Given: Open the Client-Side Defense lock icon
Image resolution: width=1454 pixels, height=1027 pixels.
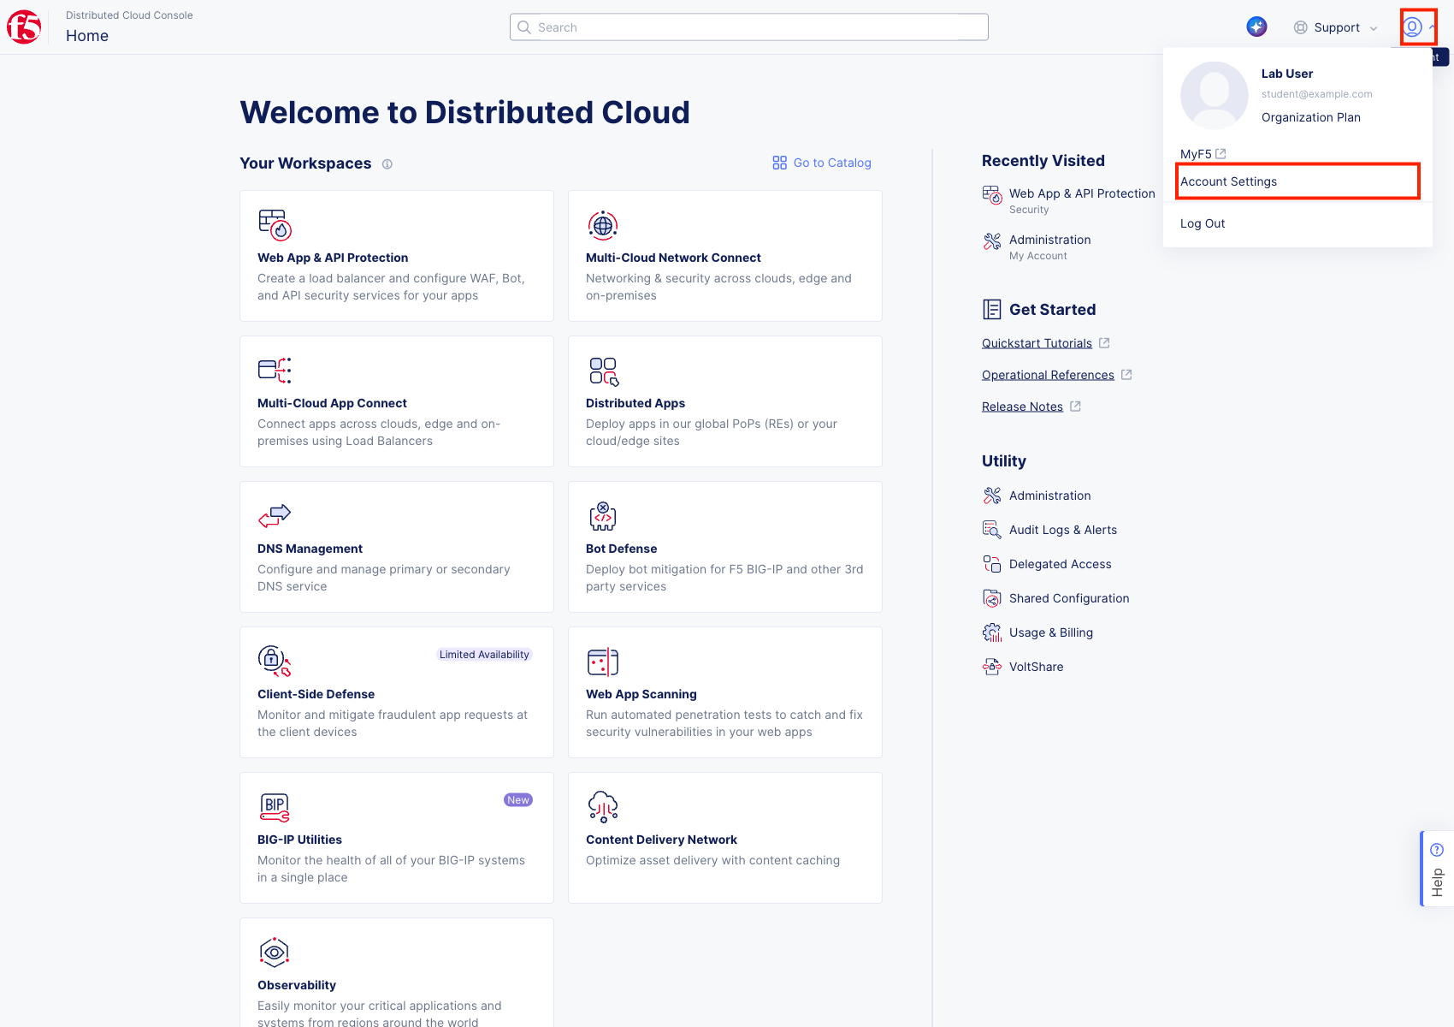Looking at the screenshot, I should [x=275, y=661].
